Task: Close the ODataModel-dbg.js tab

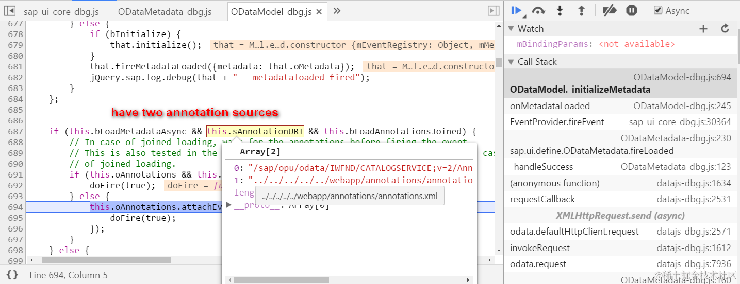Action: click(x=319, y=12)
